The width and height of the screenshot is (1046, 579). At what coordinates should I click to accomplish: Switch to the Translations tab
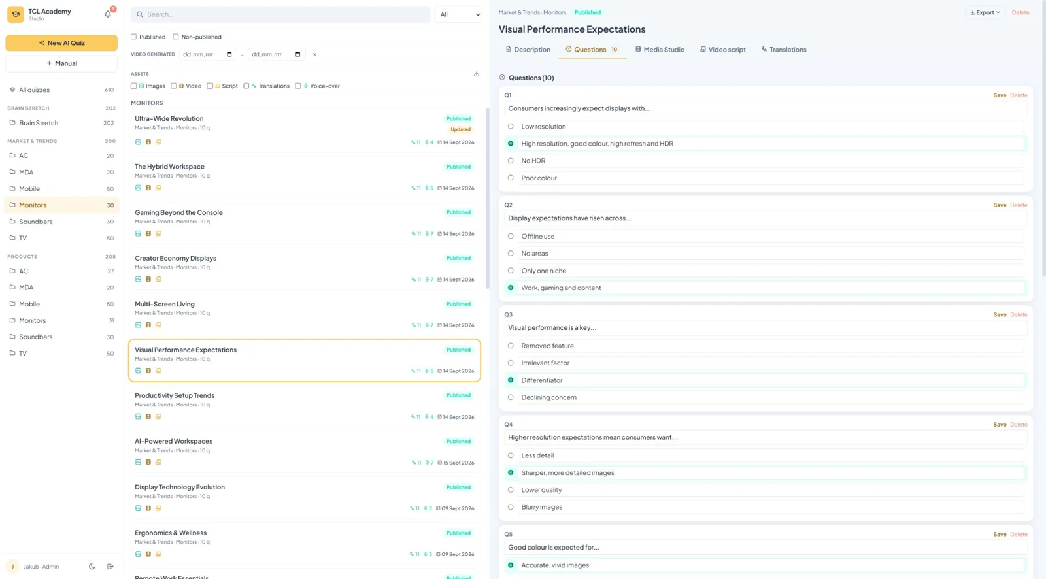(784, 50)
